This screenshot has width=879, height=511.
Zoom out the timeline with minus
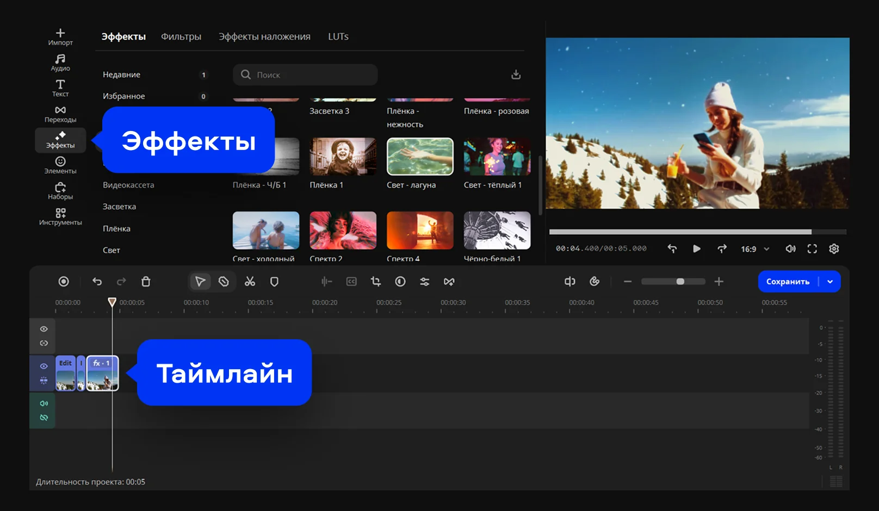coord(628,282)
